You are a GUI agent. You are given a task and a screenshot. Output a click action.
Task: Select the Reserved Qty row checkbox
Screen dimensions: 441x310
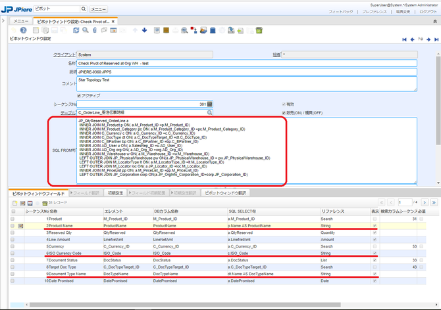point(13,232)
